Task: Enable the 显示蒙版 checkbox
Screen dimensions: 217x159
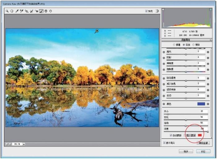Action: pyautogui.click(x=185, y=135)
